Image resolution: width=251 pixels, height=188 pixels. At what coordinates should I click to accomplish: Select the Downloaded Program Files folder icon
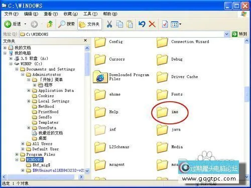(x=100, y=77)
